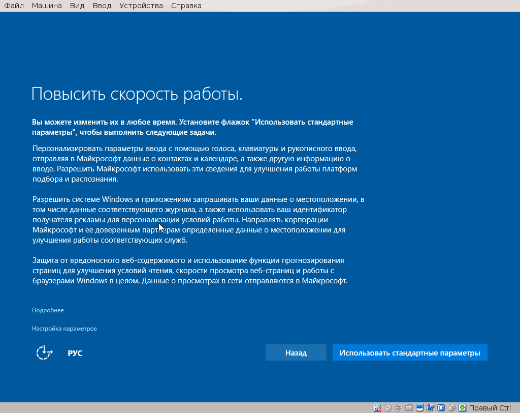Open the Ввод menu
Viewport: 520px width, 413px height.
coord(102,6)
